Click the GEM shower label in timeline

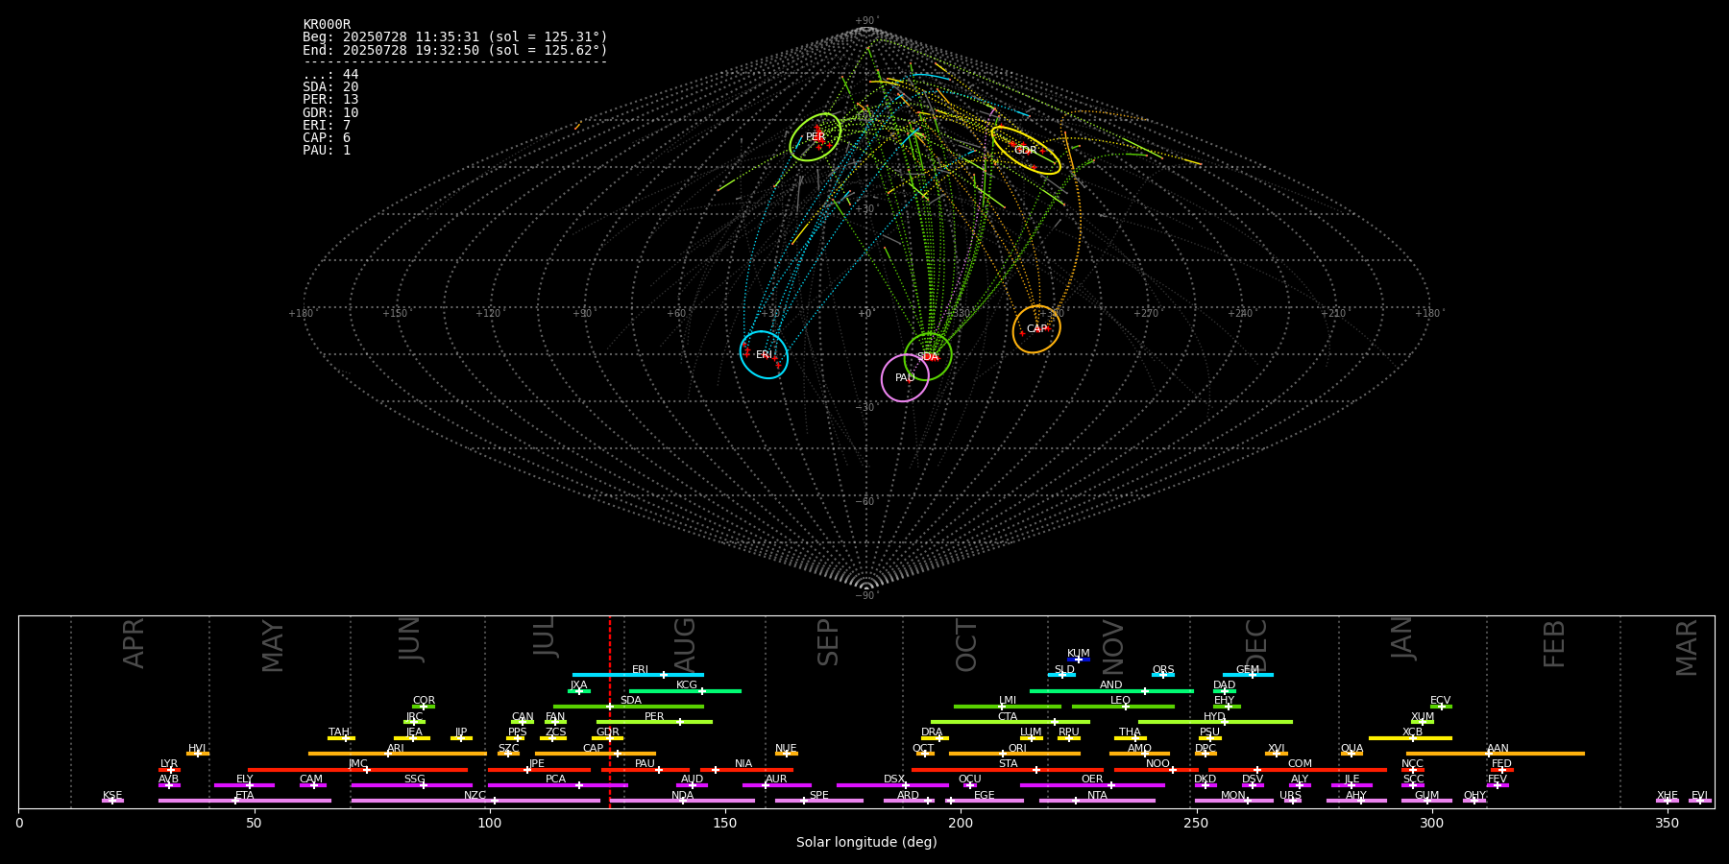(x=1248, y=669)
